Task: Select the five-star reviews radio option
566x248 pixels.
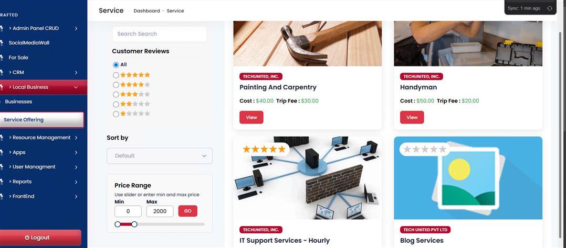Action: coord(116,75)
